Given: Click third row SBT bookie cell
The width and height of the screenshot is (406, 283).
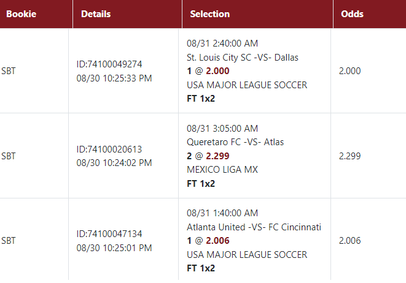Looking at the screenshot, I should click(9, 241).
